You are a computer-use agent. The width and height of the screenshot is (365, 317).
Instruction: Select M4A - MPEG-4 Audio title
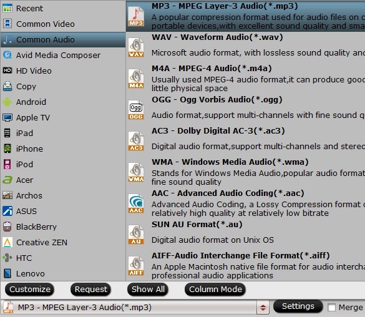(x=212, y=69)
